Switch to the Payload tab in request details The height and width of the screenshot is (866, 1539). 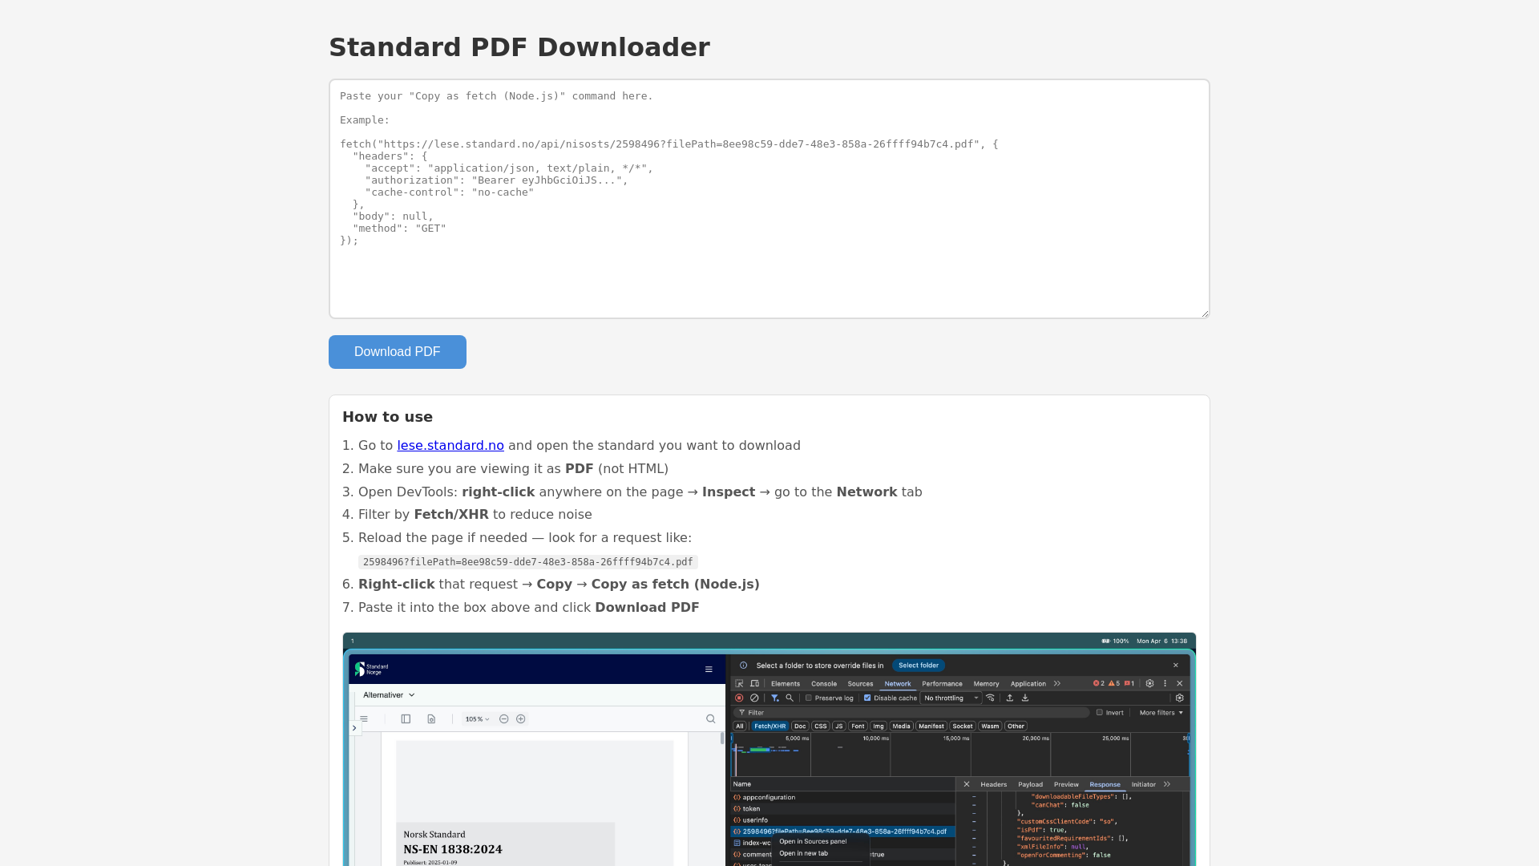[1030, 785]
